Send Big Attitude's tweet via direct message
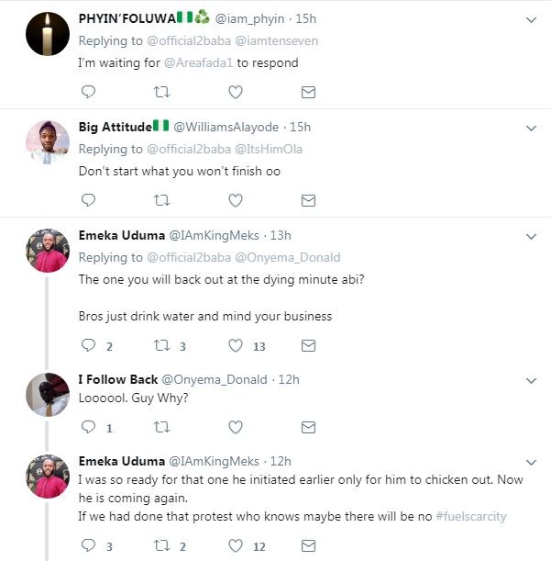Screen dimensions: 551x561 click(309, 200)
